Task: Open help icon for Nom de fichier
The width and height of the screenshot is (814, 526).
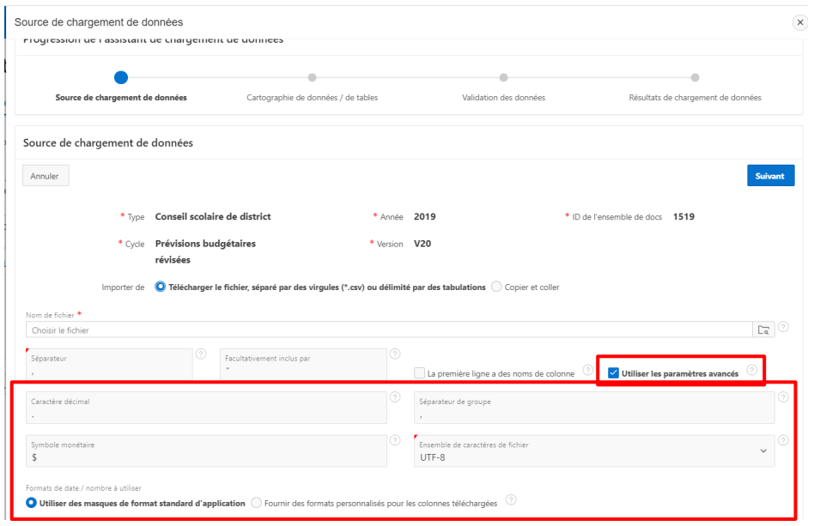Action: click(783, 328)
